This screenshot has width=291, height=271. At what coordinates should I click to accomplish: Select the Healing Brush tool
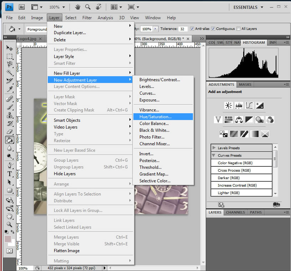[9, 99]
